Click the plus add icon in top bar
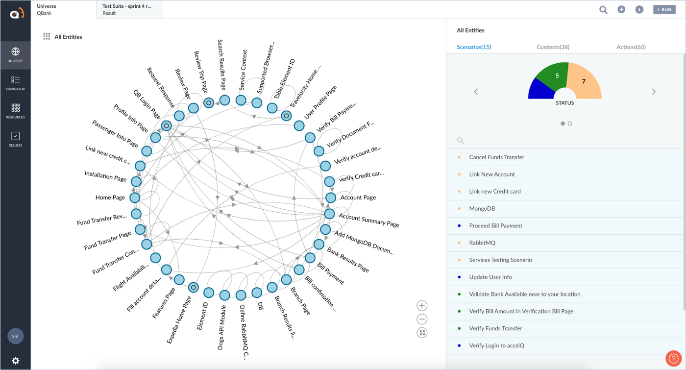 point(621,10)
